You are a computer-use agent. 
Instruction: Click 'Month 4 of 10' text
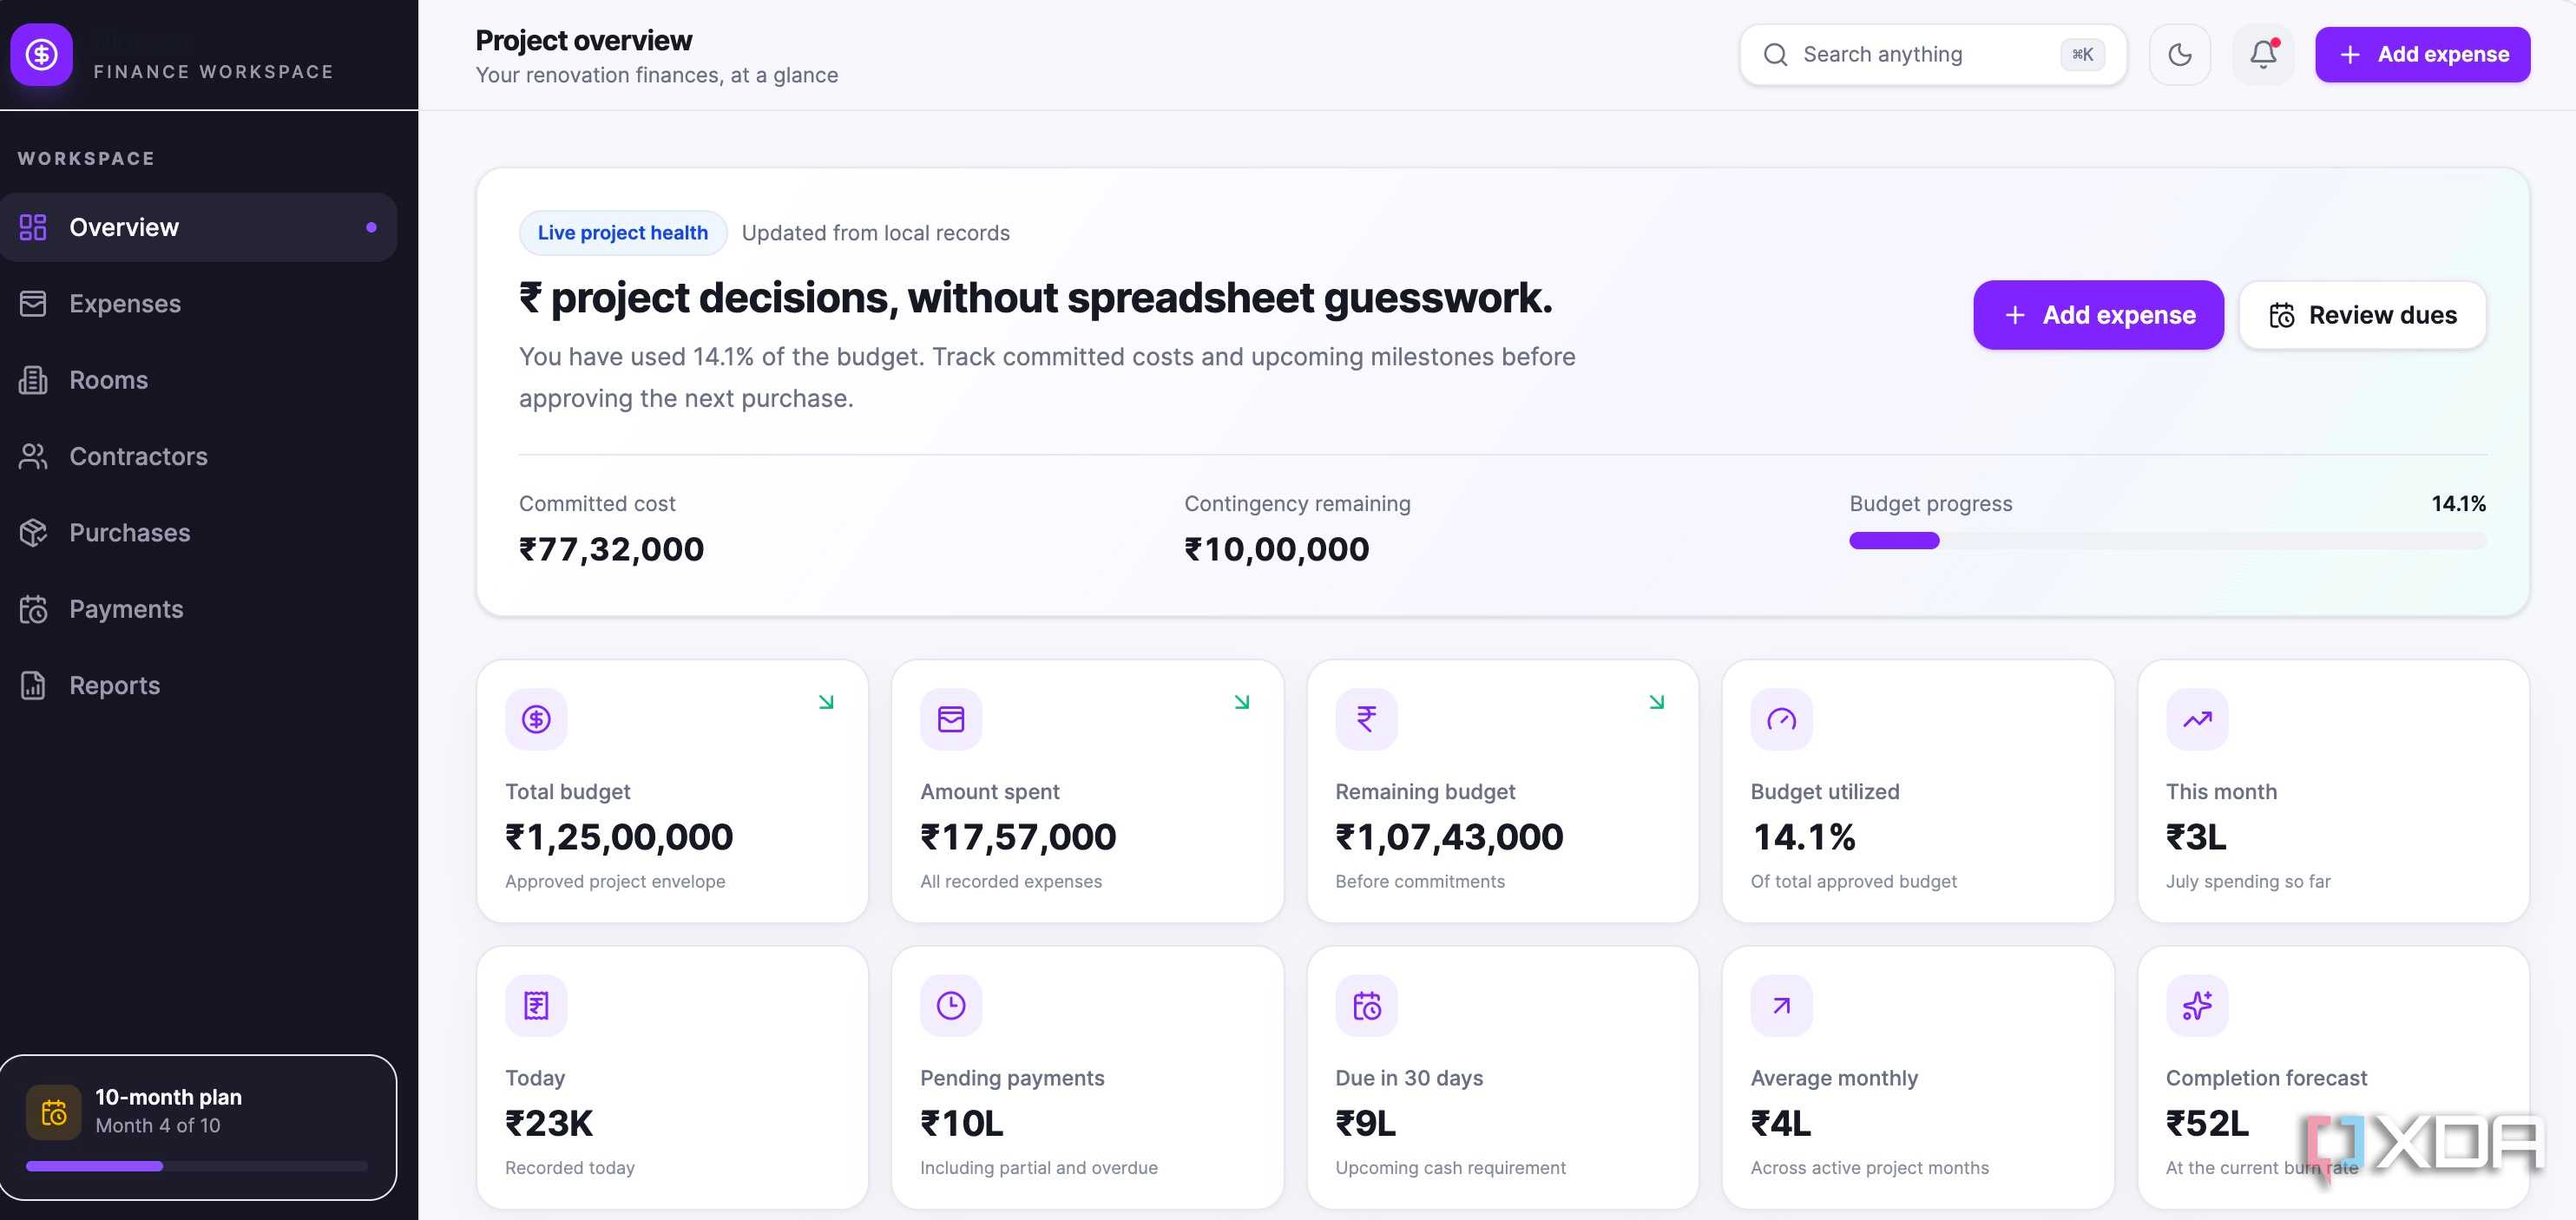(x=158, y=1125)
